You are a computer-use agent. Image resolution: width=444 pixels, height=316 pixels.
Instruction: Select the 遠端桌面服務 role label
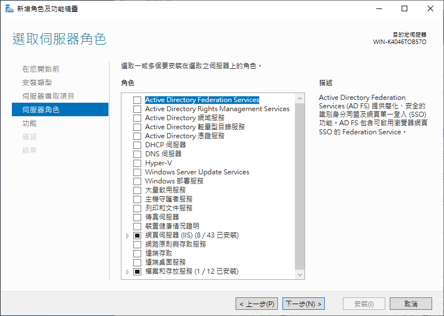click(x=166, y=262)
